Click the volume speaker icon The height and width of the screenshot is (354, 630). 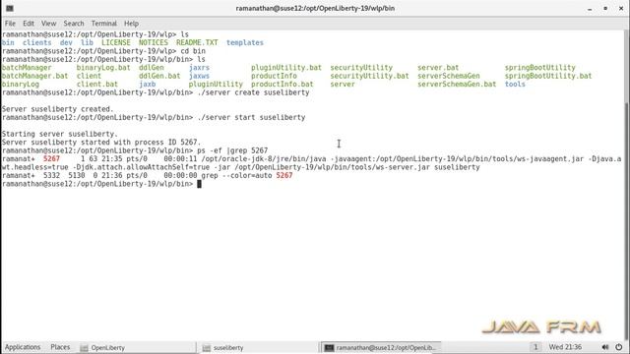[x=605, y=347]
